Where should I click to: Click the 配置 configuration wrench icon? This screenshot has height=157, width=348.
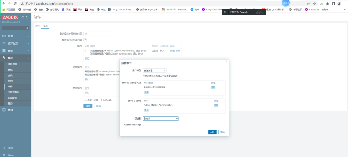(x=4, y=58)
